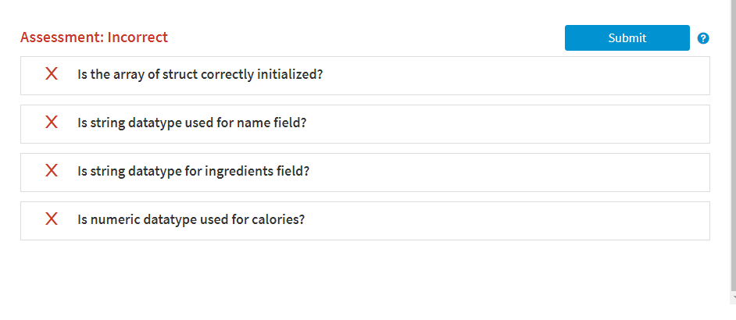Viewport: 736px width, 320px height.
Task: Expand the array of struct test result row
Action: coord(365,76)
